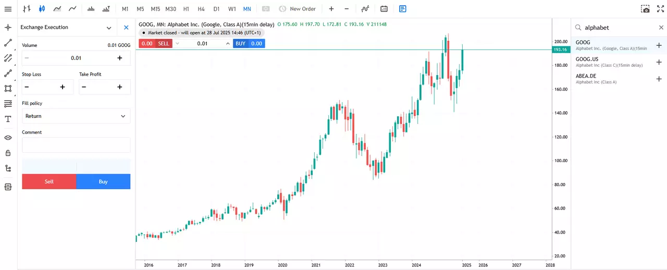
Task: Open the Fibonacci levels tool
Action: click(x=8, y=104)
